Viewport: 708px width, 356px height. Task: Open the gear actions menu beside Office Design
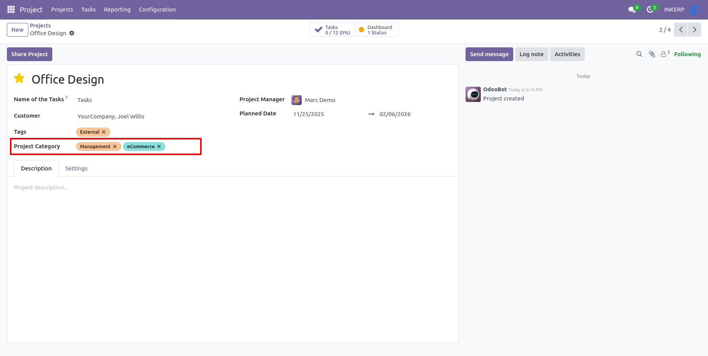click(72, 33)
